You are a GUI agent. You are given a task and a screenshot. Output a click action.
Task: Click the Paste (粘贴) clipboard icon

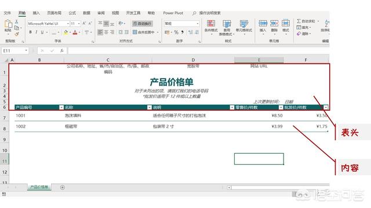pyautogui.click(x=8, y=24)
